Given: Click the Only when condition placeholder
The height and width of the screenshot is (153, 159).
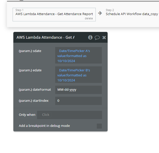Looking at the screenshot, I should pyautogui.click(x=46, y=115).
